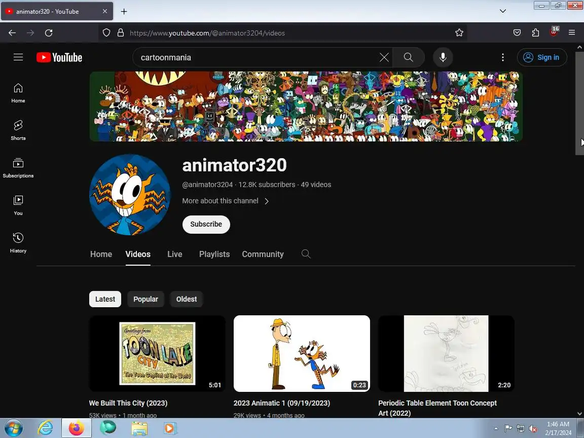This screenshot has width=584, height=438.
Task: Go to Home in the sidebar
Action: pyautogui.click(x=18, y=93)
